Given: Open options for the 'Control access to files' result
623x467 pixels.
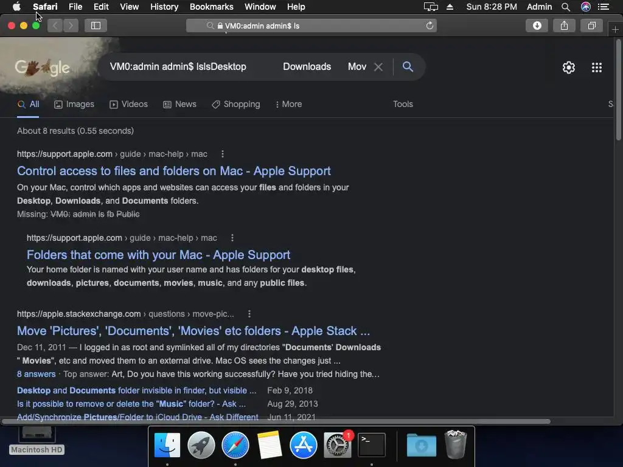Looking at the screenshot, I should pyautogui.click(x=223, y=154).
